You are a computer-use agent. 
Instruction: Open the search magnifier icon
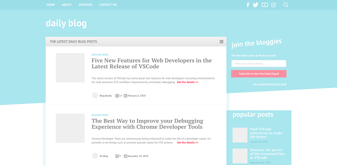point(286,5)
